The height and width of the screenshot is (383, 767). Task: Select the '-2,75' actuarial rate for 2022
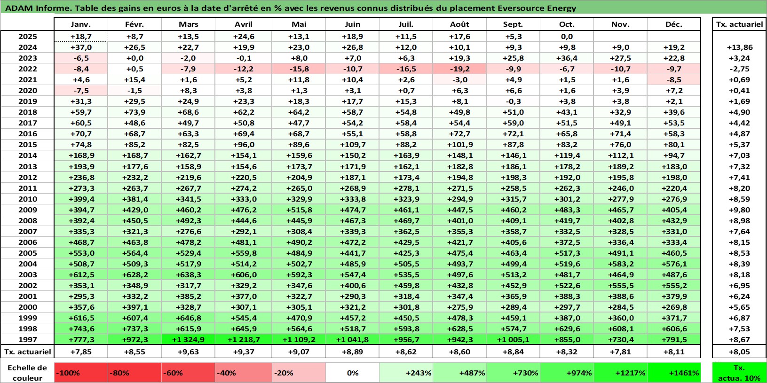[x=739, y=69]
